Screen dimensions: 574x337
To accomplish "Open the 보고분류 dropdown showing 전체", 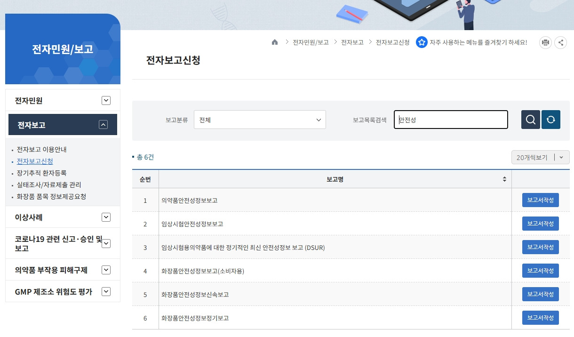I will (260, 120).
